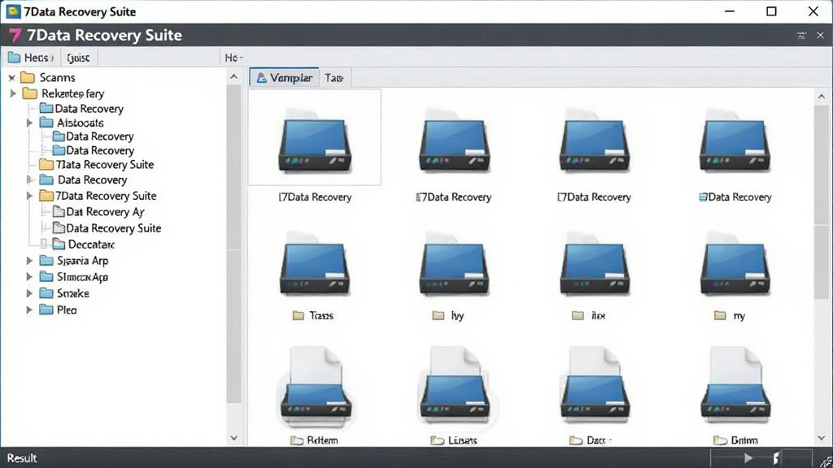The height and width of the screenshot is (468, 833).
Task: Open the document drive icon labeled Datt
Action: 595,386
